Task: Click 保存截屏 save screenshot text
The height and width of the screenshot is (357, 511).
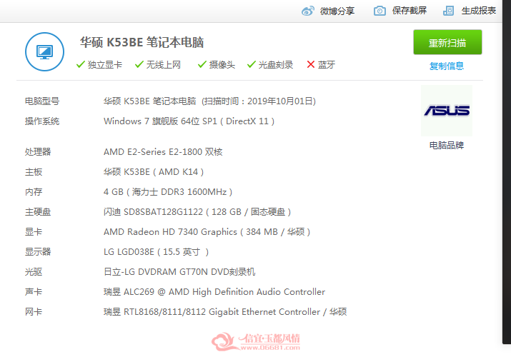Action: coord(410,11)
